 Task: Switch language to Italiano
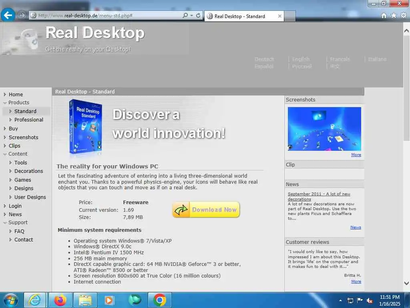pyautogui.click(x=377, y=59)
